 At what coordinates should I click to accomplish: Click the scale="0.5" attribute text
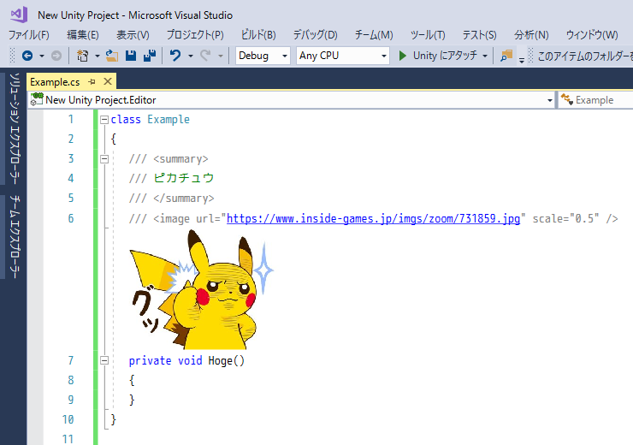click(x=566, y=218)
